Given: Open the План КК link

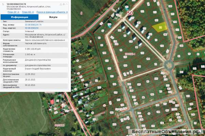Looking at the screenshot, I should [x=28, y=12].
